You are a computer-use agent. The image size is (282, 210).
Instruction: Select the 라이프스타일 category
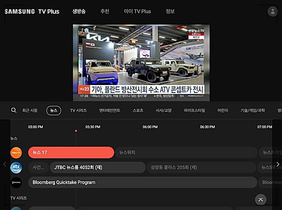[x=195, y=110]
